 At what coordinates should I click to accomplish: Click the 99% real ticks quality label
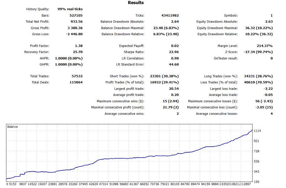coord(70,9)
